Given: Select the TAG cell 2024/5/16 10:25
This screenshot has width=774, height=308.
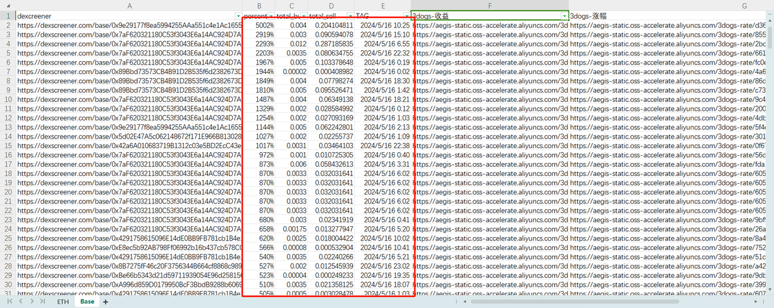Looking at the screenshot, I should (x=383, y=24).
